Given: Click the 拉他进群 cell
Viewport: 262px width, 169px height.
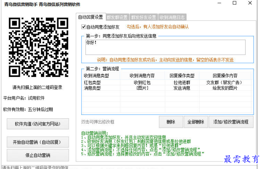Looking at the screenshot, I should click(x=182, y=83).
